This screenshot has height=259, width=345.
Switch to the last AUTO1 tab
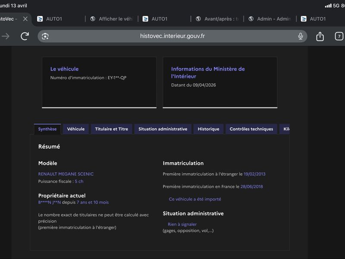[320, 19]
